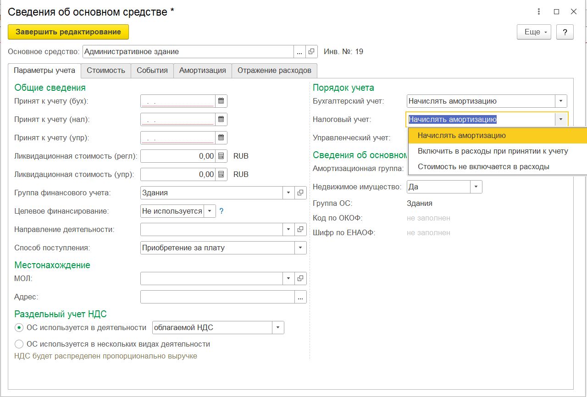Open calendar for Принят к учету (упр)

(x=221, y=138)
